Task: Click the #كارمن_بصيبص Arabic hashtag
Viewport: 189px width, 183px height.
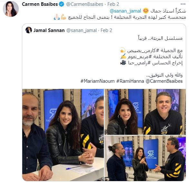Action: 143,51
